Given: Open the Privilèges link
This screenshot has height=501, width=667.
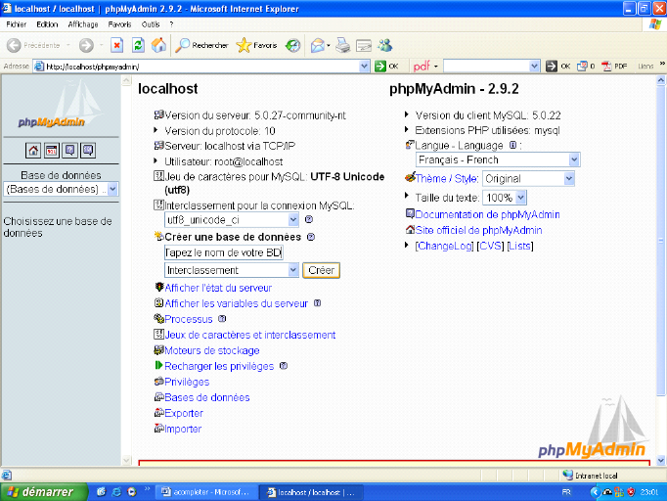Looking at the screenshot, I should (x=187, y=382).
